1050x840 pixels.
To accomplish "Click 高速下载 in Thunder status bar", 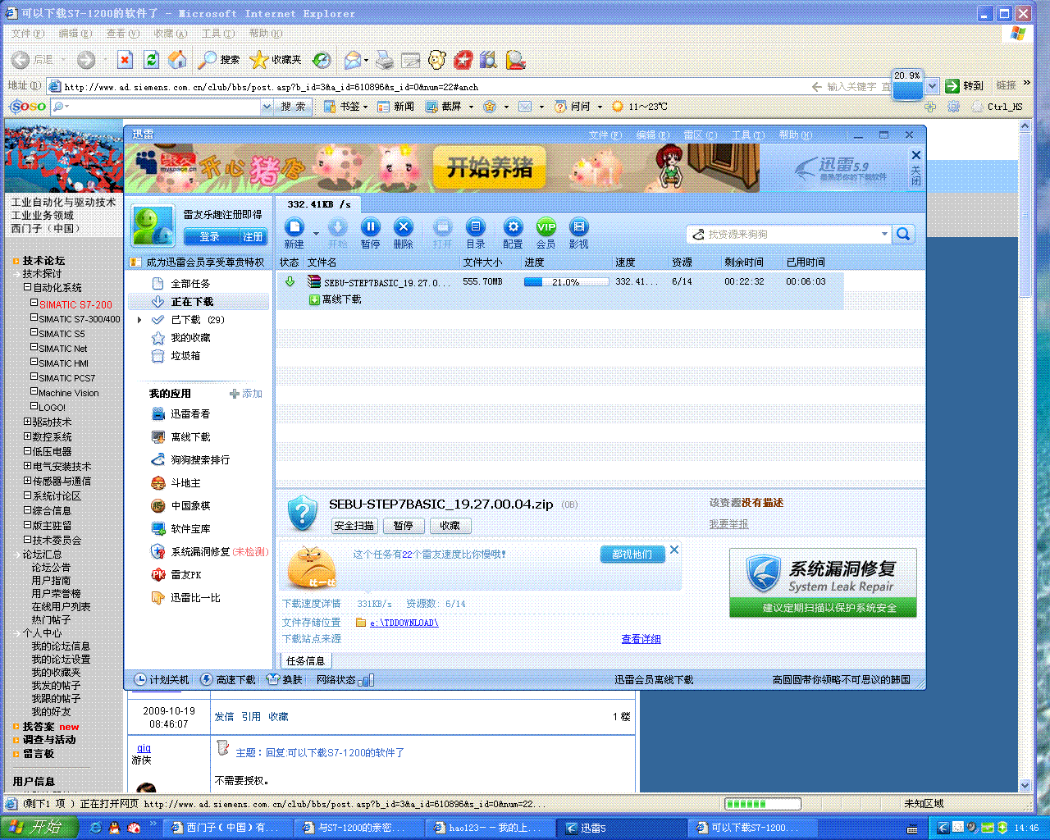I will click(229, 680).
